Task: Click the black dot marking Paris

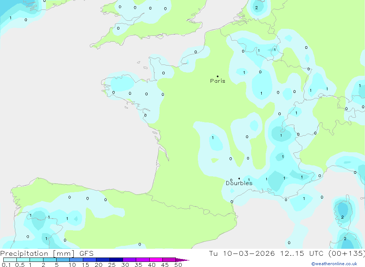Action: (218, 76)
